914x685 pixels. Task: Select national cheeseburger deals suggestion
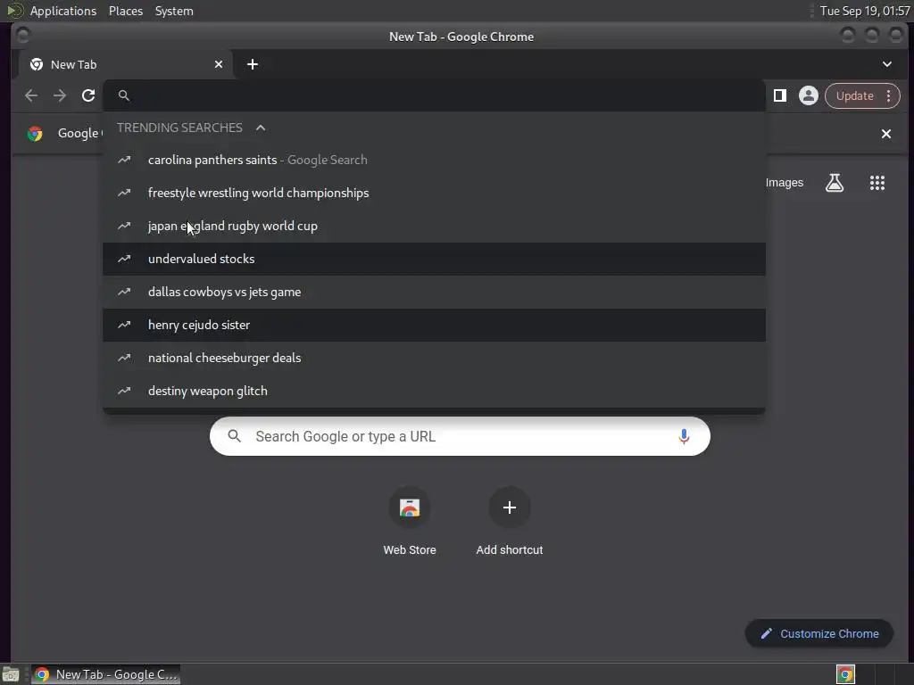click(434, 358)
